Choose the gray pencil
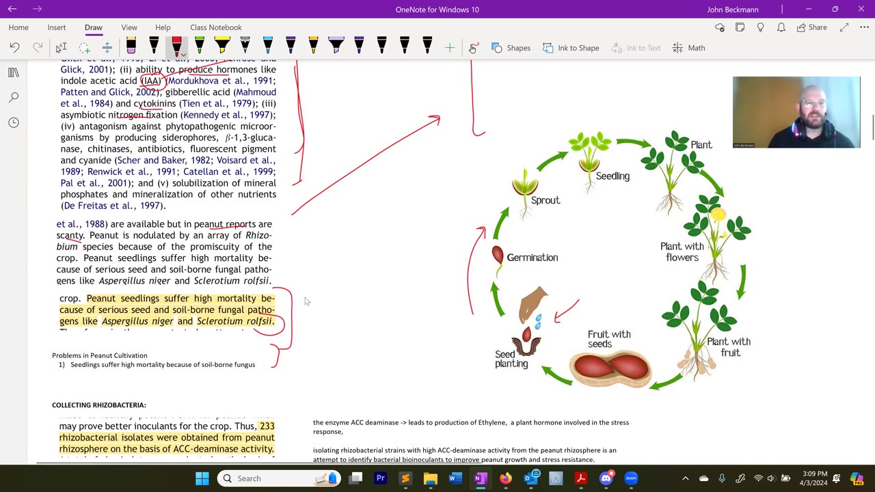This screenshot has height=492, width=875. pyautogui.click(x=245, y=46)
